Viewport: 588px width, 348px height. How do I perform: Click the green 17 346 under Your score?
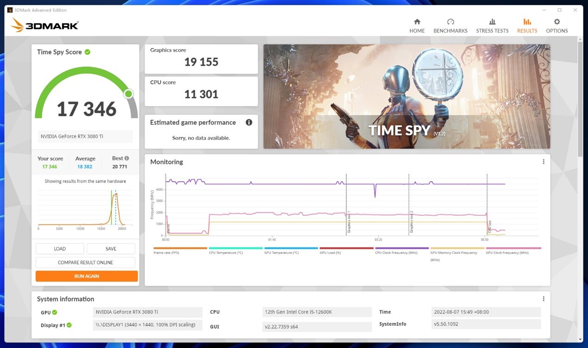tap(50, 167)
